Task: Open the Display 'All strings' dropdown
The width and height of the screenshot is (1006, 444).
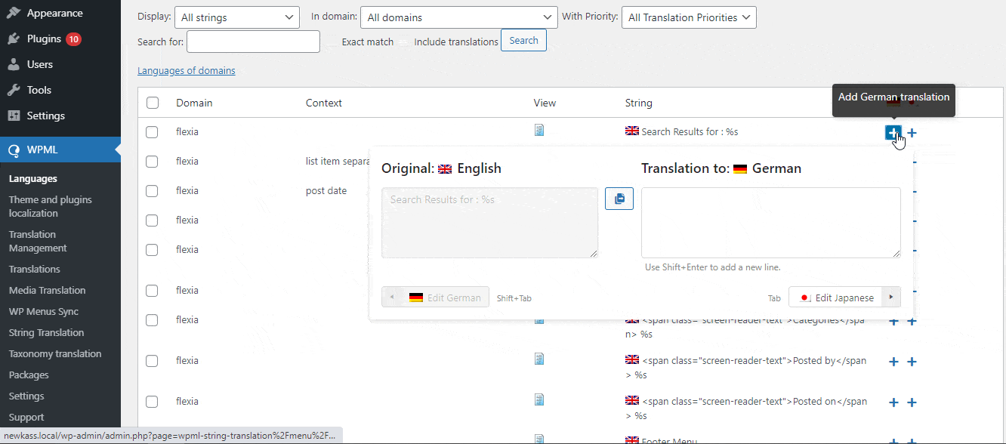Action: [x=236, y=17]
